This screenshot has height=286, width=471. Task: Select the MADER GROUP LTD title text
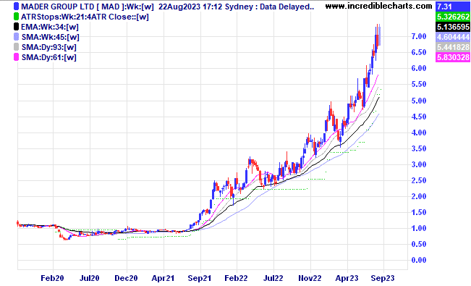click(x=57, y=7)
